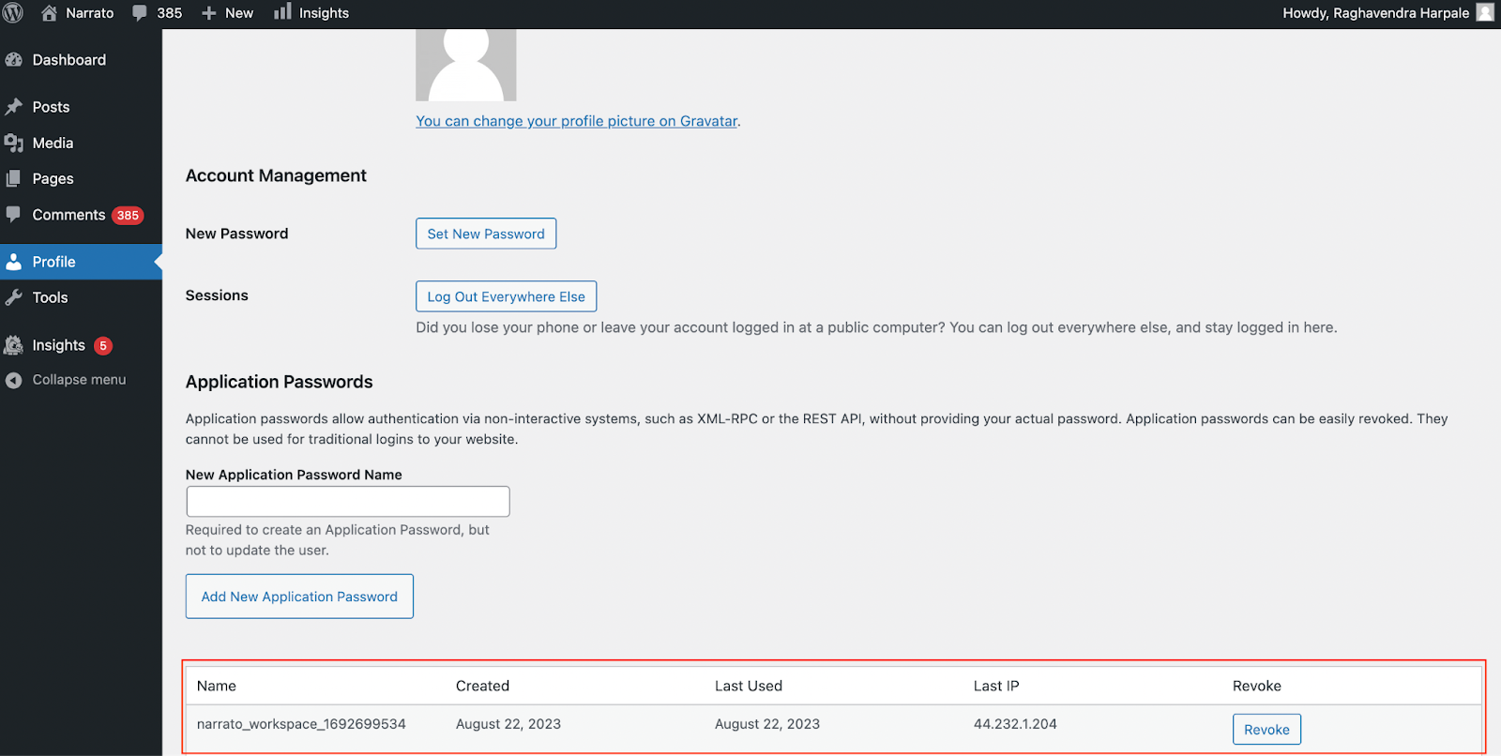This screenshot has width=1501, height=756.
Task: Click the home icon next to Narrato
Action: tap(49, 13)
